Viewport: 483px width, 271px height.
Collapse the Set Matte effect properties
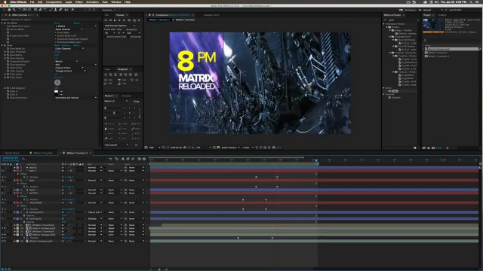pos(2,23)
